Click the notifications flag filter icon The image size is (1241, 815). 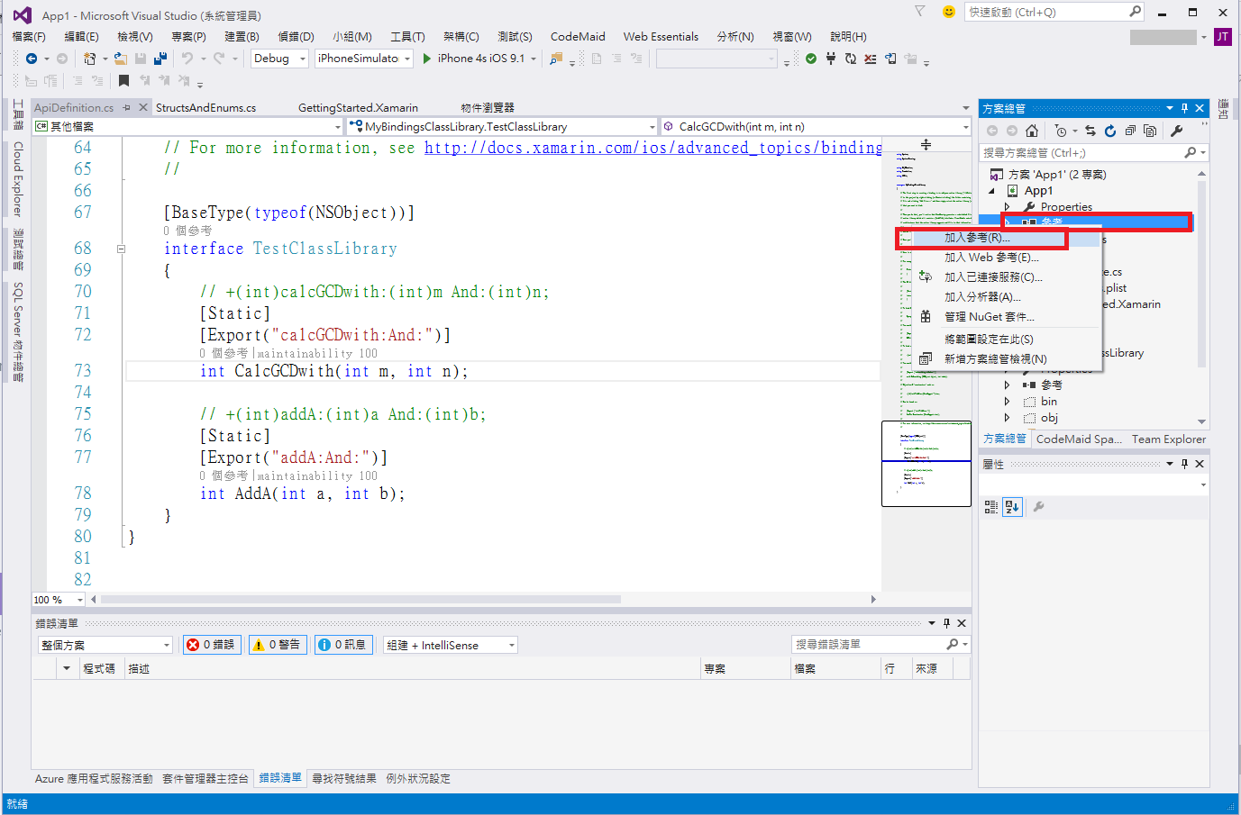click(919, 12)
